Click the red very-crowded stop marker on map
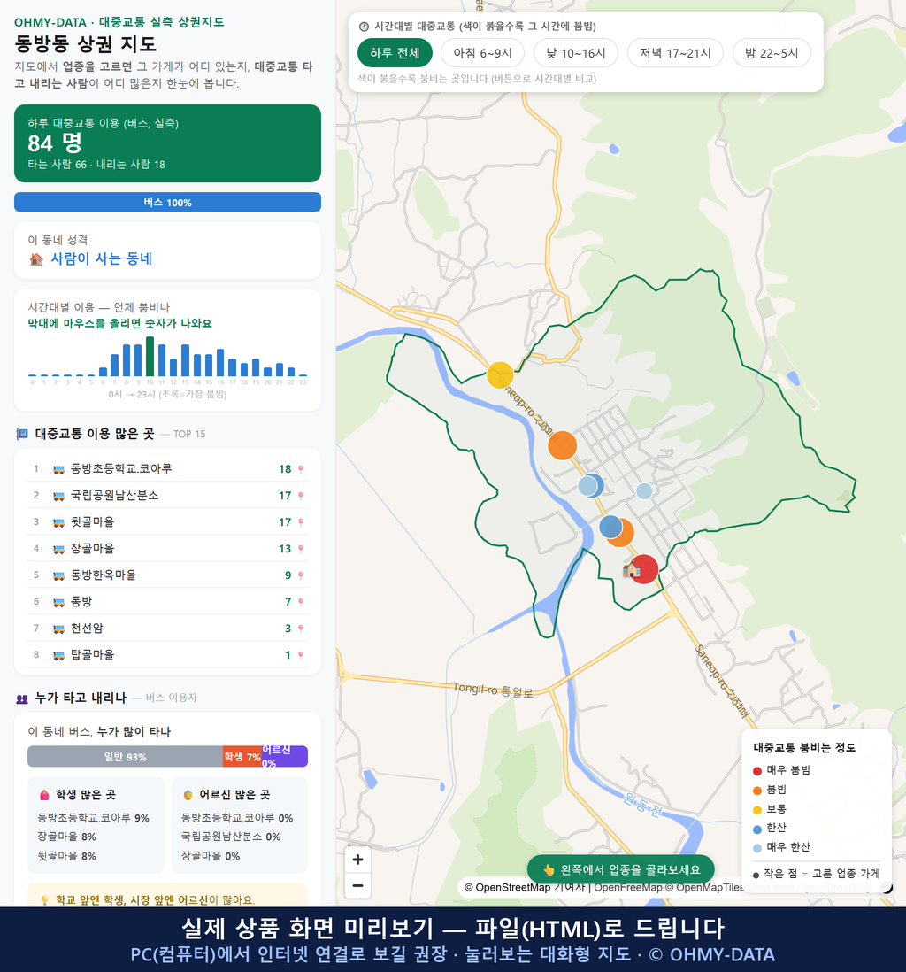This screenshot has width=906, height=972. click(646, 569)
